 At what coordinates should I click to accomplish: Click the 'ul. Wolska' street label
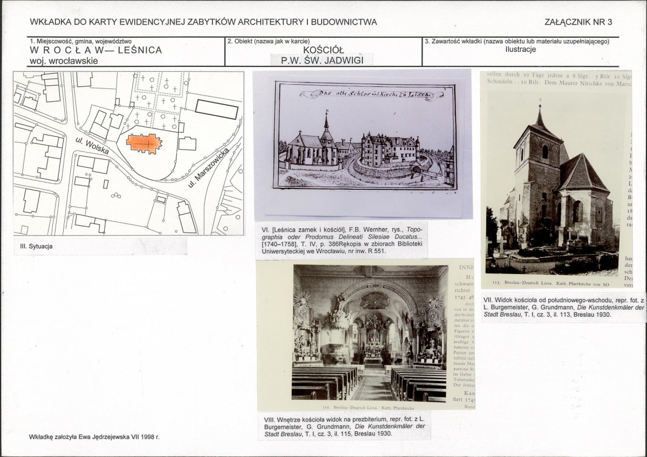pos(92,146)
